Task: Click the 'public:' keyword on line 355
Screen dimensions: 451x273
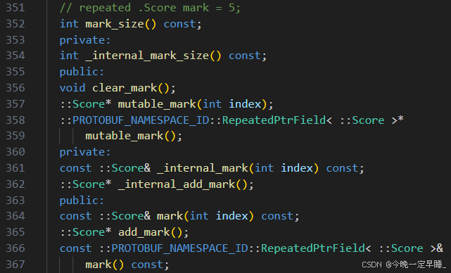Action: (x=82, y=72)
